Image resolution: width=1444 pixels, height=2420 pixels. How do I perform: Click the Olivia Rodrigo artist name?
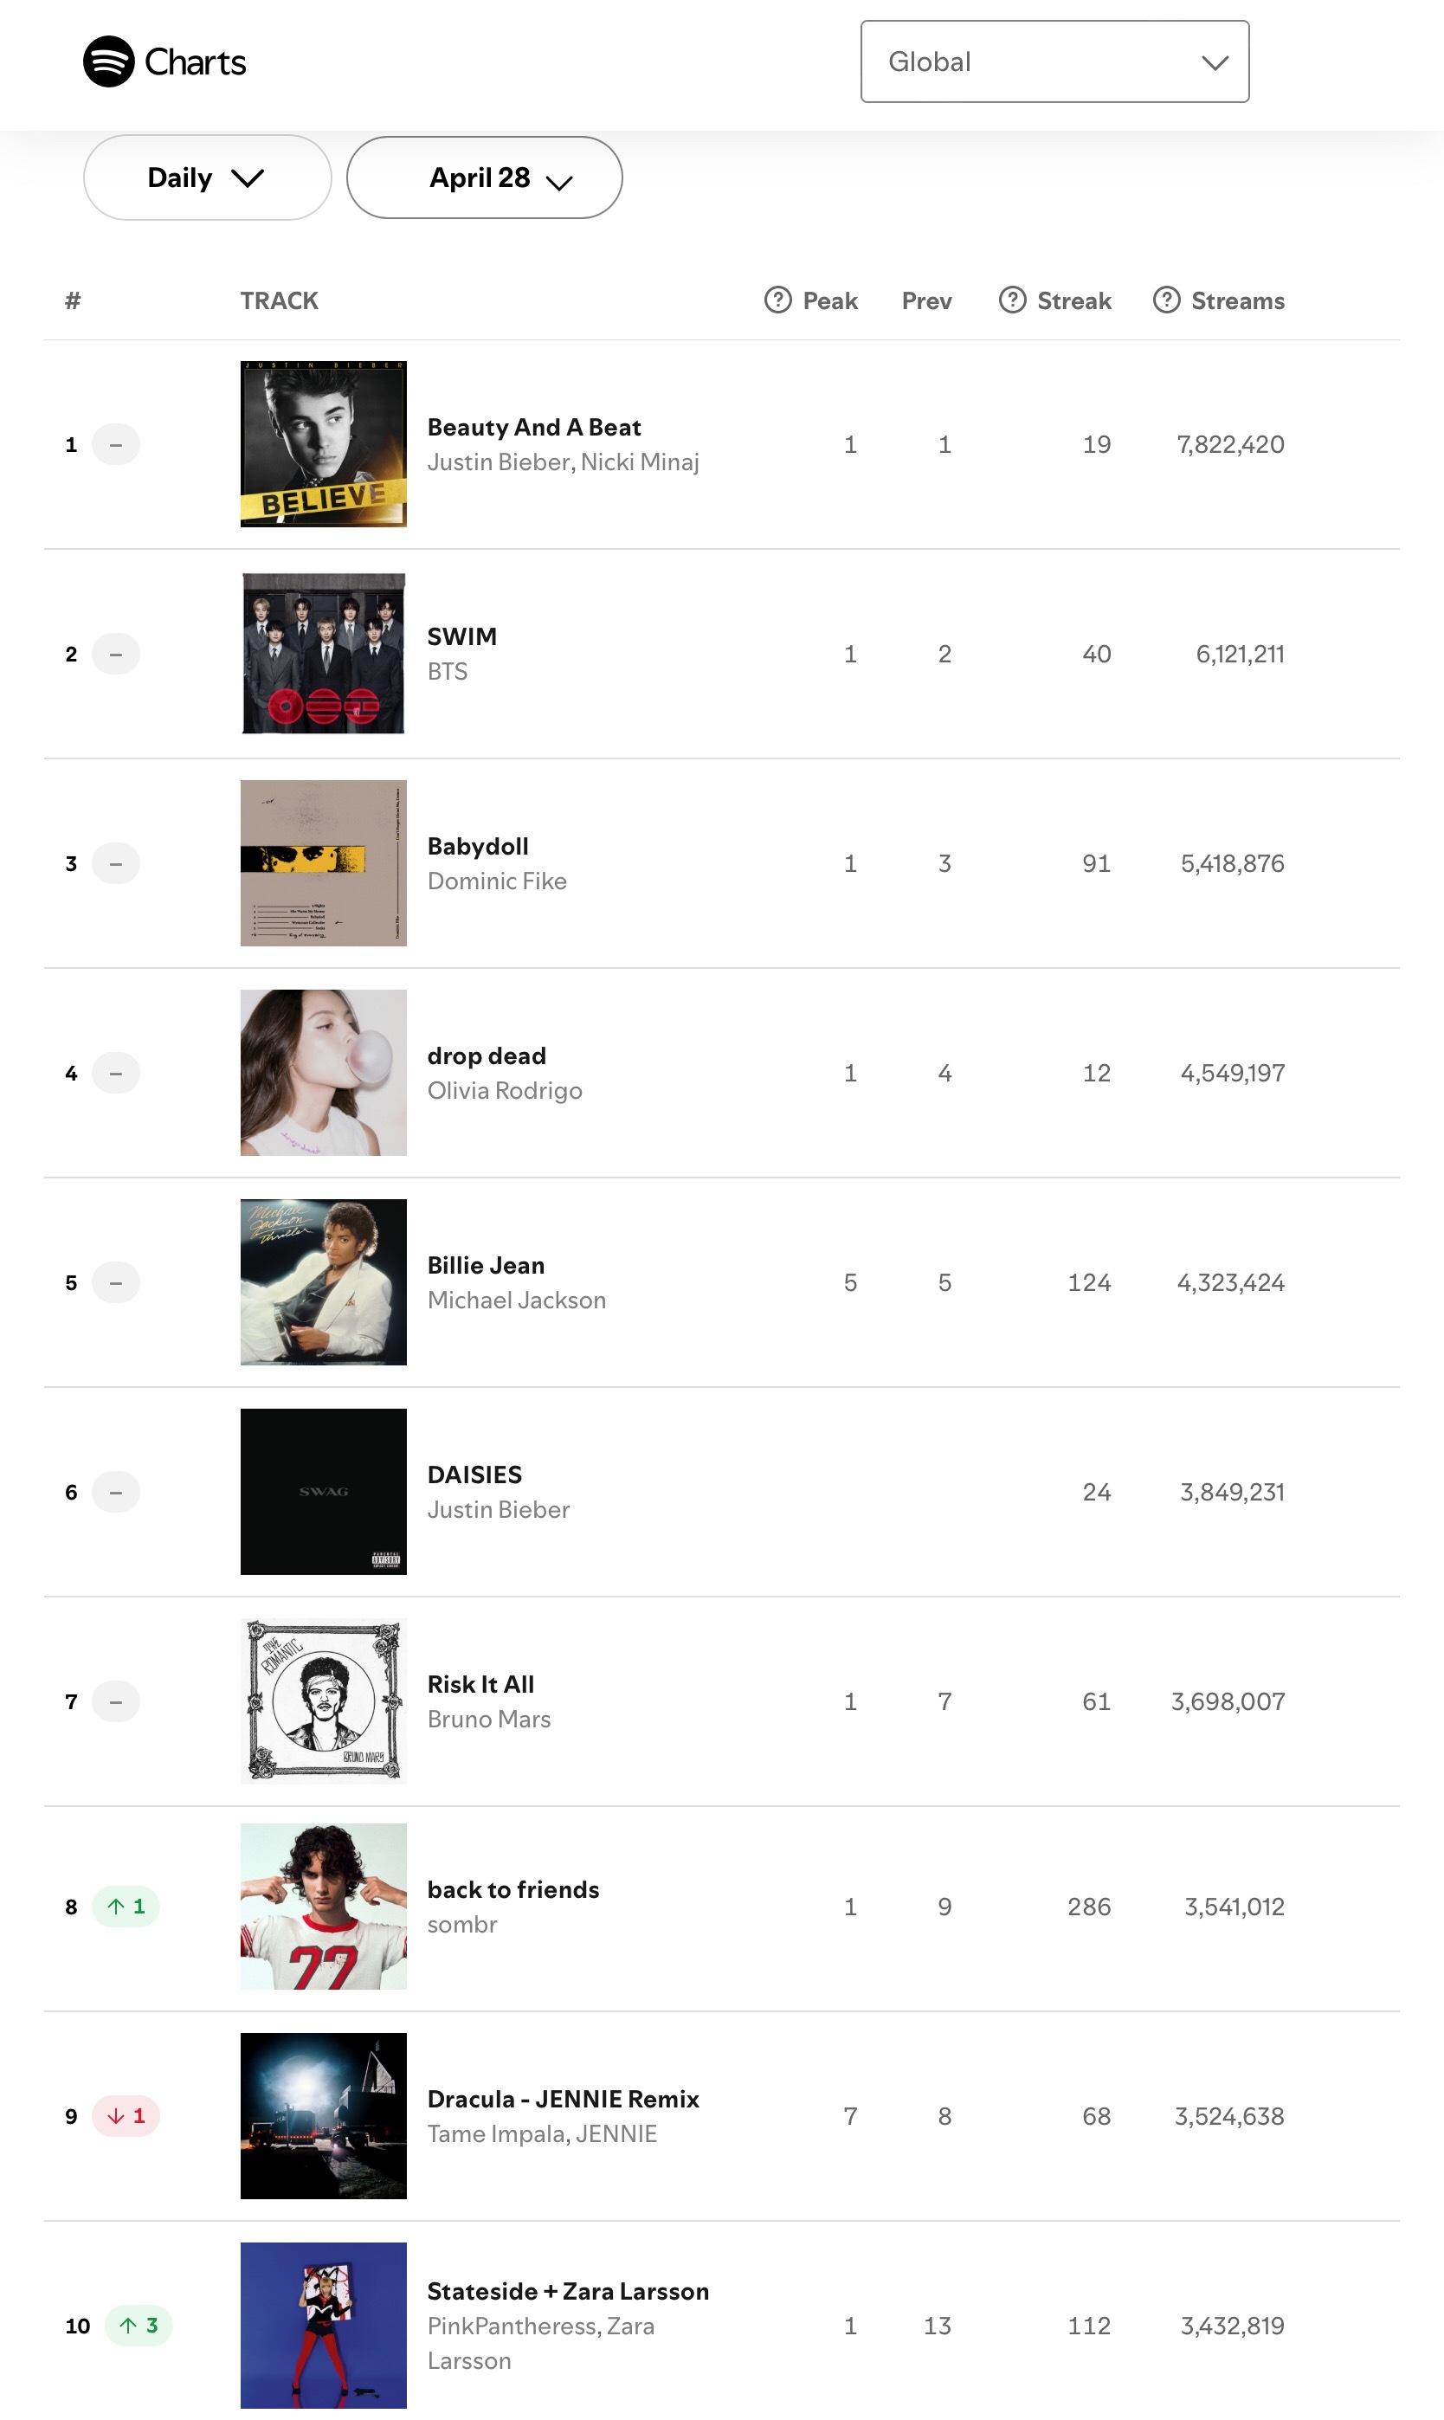pyautogui.click(x=504, y=1090)
